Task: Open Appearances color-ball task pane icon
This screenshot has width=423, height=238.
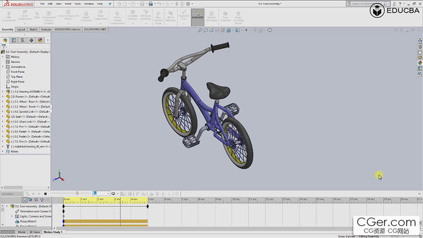Action: point(420,63)
